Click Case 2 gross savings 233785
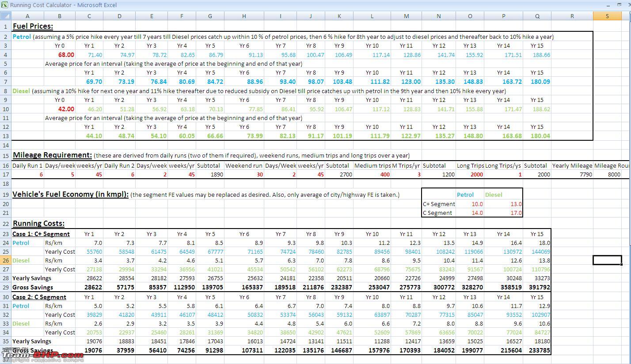 pyautogui.click(x=540, y=350)
